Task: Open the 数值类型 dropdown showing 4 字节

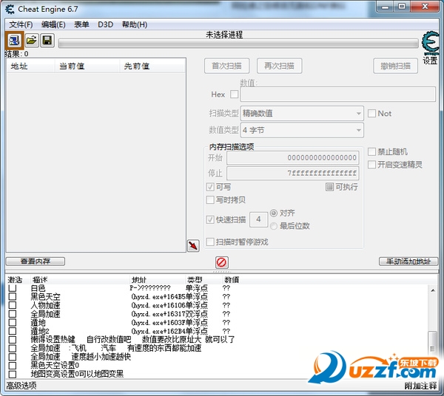Action: coord(302,130)
